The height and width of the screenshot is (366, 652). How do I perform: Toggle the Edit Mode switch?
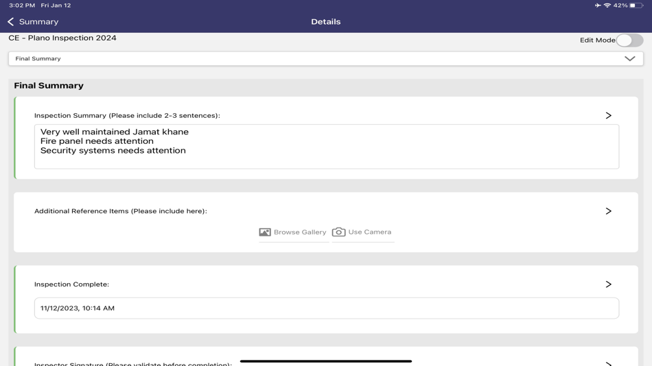(x=629, y=40)
